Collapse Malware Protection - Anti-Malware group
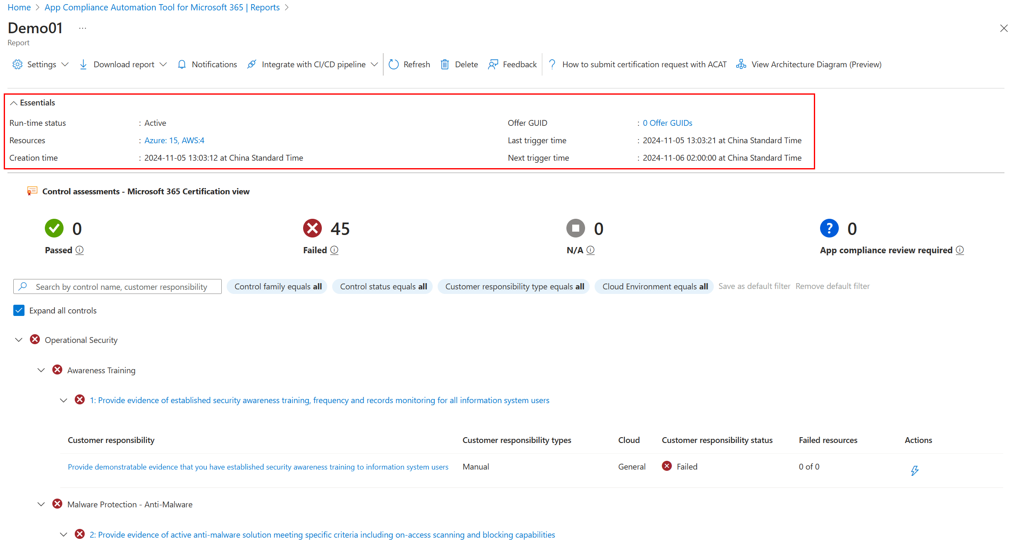The height and width of the screenshot is (553, 1014). click(41, 504)
